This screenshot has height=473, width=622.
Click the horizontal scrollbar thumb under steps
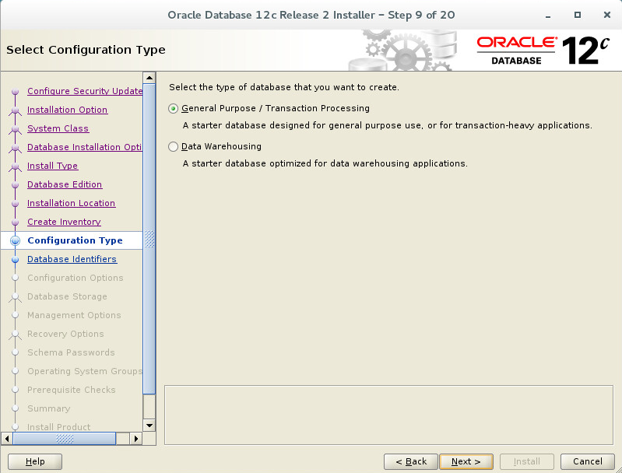pyautogui.click(x=65, y=439)
